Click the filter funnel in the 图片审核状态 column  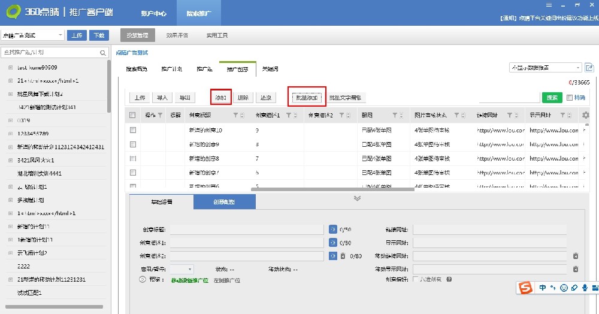tap(456, 115)
